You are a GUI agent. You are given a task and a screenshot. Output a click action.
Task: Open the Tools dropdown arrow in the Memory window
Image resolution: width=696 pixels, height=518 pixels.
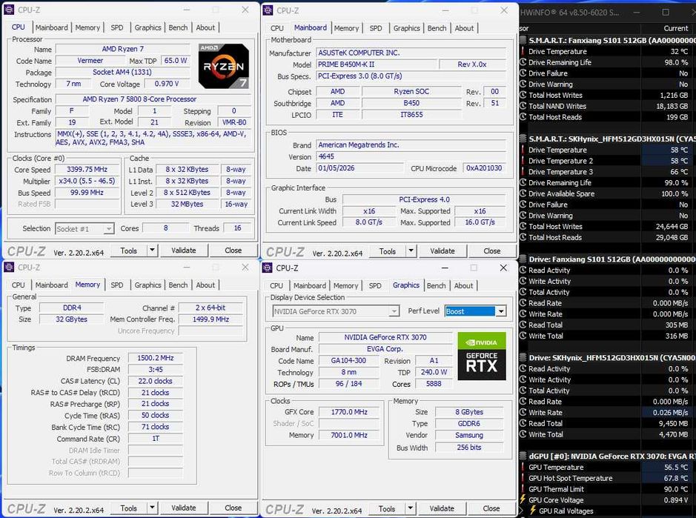tap(152, 508)
